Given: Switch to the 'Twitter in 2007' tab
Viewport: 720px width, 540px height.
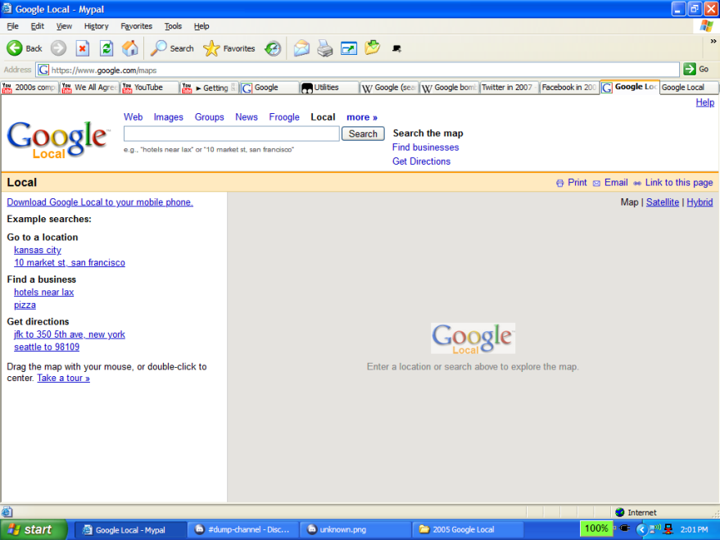Looking at the screenshot, I should point(509,87).
